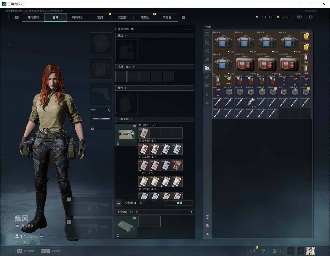Open main warehouse tab in 仓库 sidebar
Image resolution: width=330 pixels, height=256 pixels.
pos(207,34)
